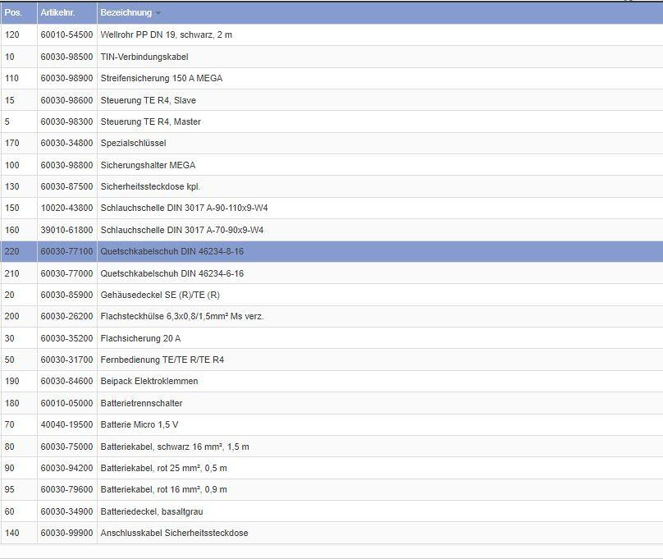
Task: Choose the Spezialschlüssel entry
Action: tap(133, 143)
